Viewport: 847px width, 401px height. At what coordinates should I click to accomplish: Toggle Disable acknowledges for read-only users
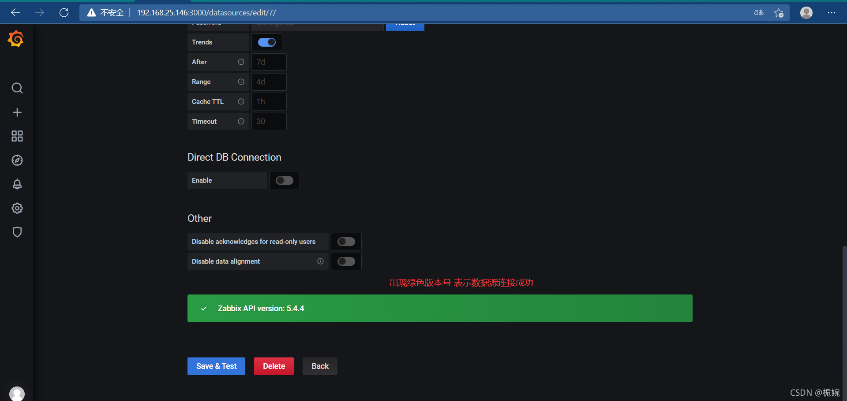[x=346, y=242]
